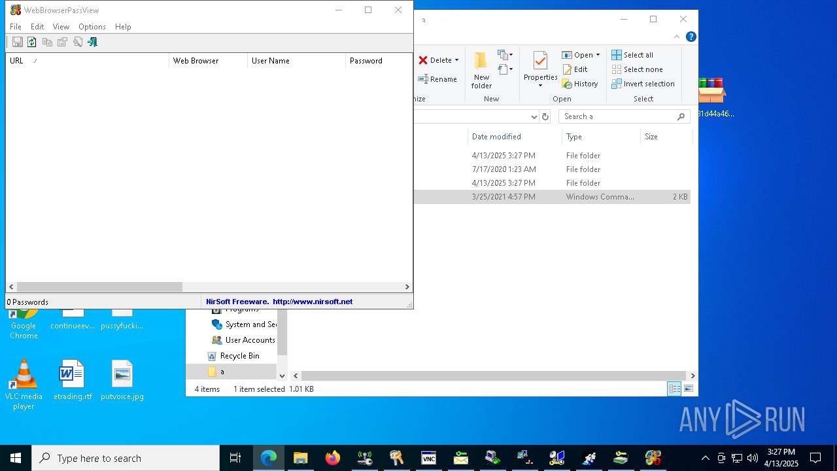Click the red Delete button in Explorer ribbon
This screenshot has height=471, width=837.
(436, 60)
